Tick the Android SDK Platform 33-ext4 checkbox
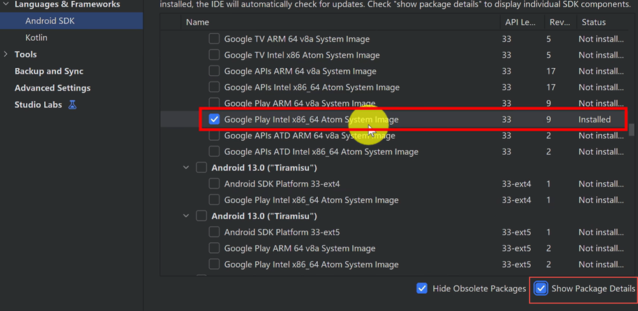This screenshot has height=311, width=638. (x=214, y=184)
